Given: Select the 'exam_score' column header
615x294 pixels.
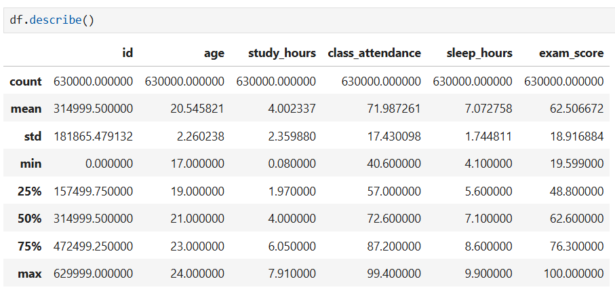Looking at the screenshot, I should pyautogui.click(x=572, y=53).
